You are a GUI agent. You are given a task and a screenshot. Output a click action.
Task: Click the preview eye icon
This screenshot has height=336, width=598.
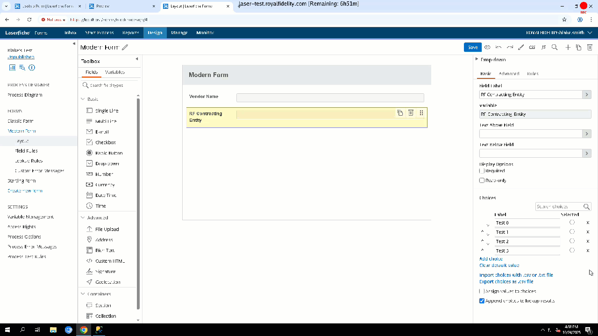click(487, 47)
